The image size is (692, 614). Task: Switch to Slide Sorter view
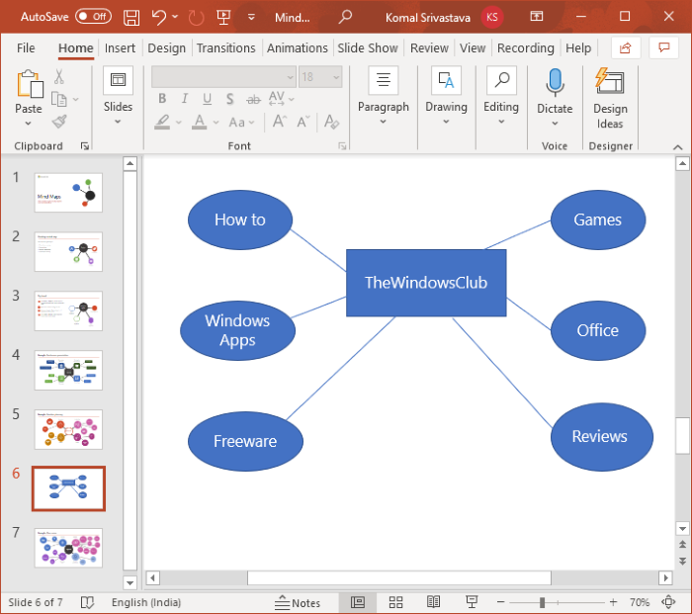395,602
